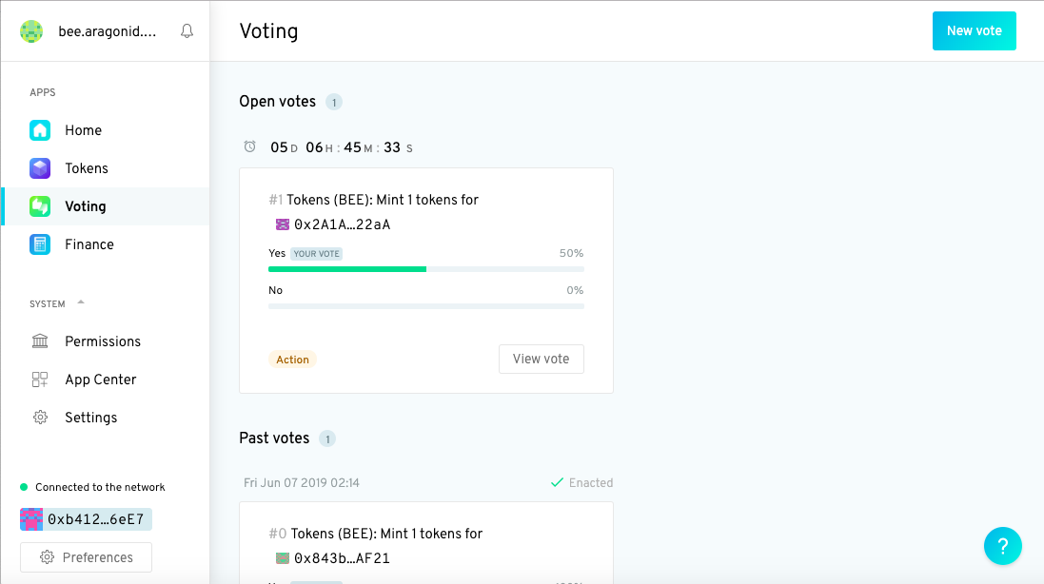The width and height of the screenshot is (1044, 584).
Task: Open the help question mark bubble
Action: point(1003,546)
